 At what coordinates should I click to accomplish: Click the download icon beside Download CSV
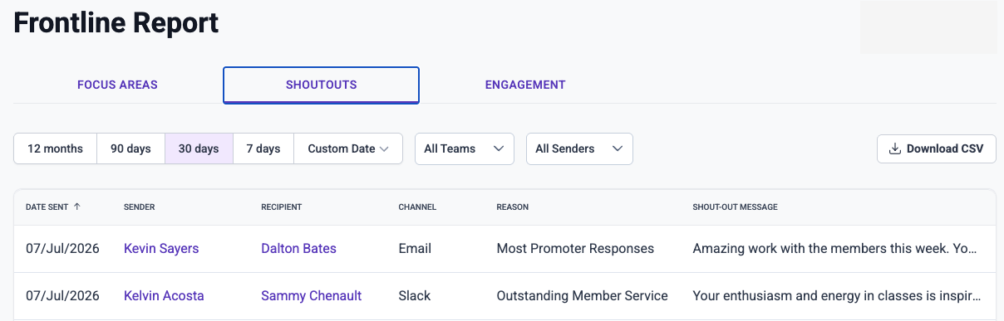click(x=895, y=149)
